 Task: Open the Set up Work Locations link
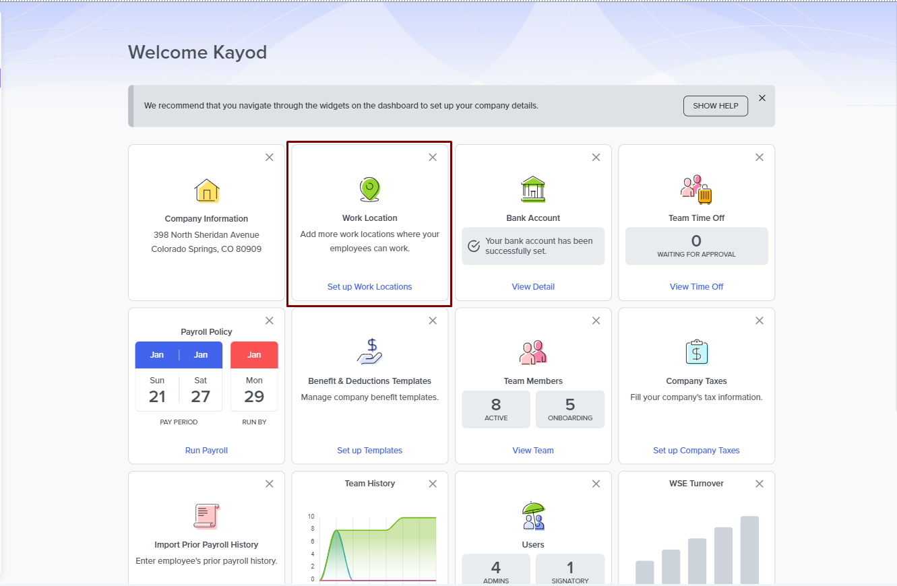[x=369, y=287]
